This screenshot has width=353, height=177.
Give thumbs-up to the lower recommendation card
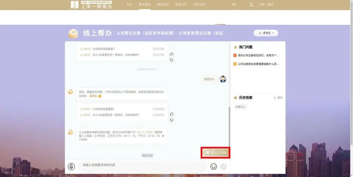pos(172,114)
